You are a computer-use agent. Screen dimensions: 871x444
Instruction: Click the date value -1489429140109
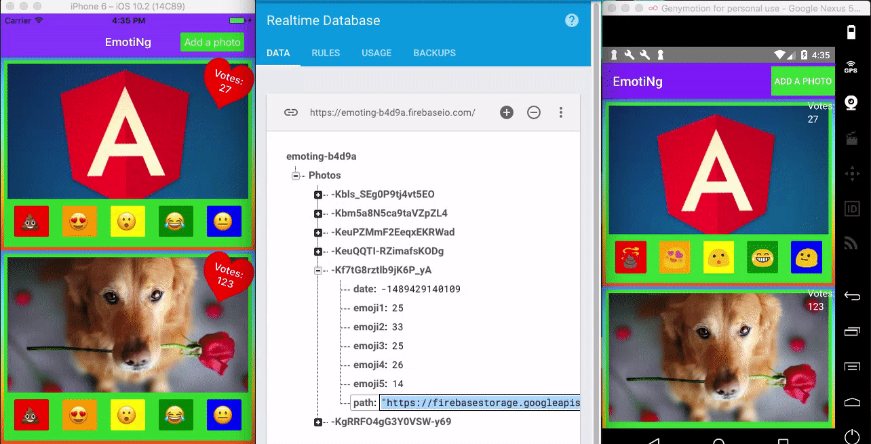click(x=421, y=289)
